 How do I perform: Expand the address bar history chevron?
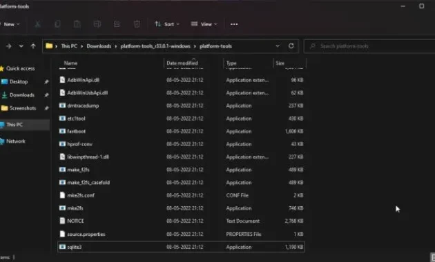278,46
